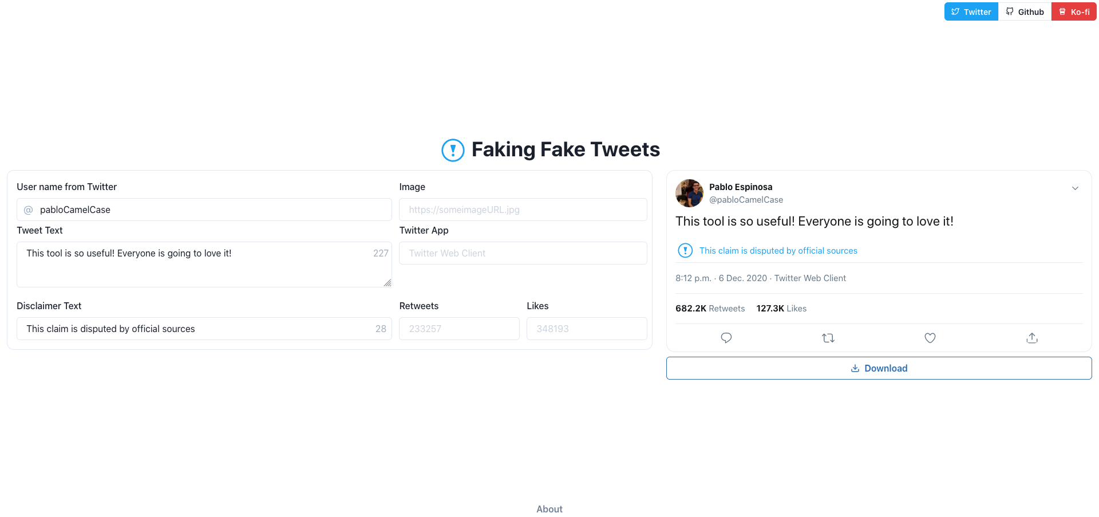
Task: Click the Github cat icon in the header
Action: tap(1009, 11)
